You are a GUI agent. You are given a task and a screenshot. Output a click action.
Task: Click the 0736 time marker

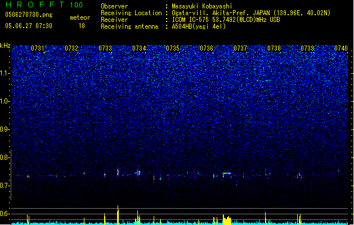(x=207, y=48)
